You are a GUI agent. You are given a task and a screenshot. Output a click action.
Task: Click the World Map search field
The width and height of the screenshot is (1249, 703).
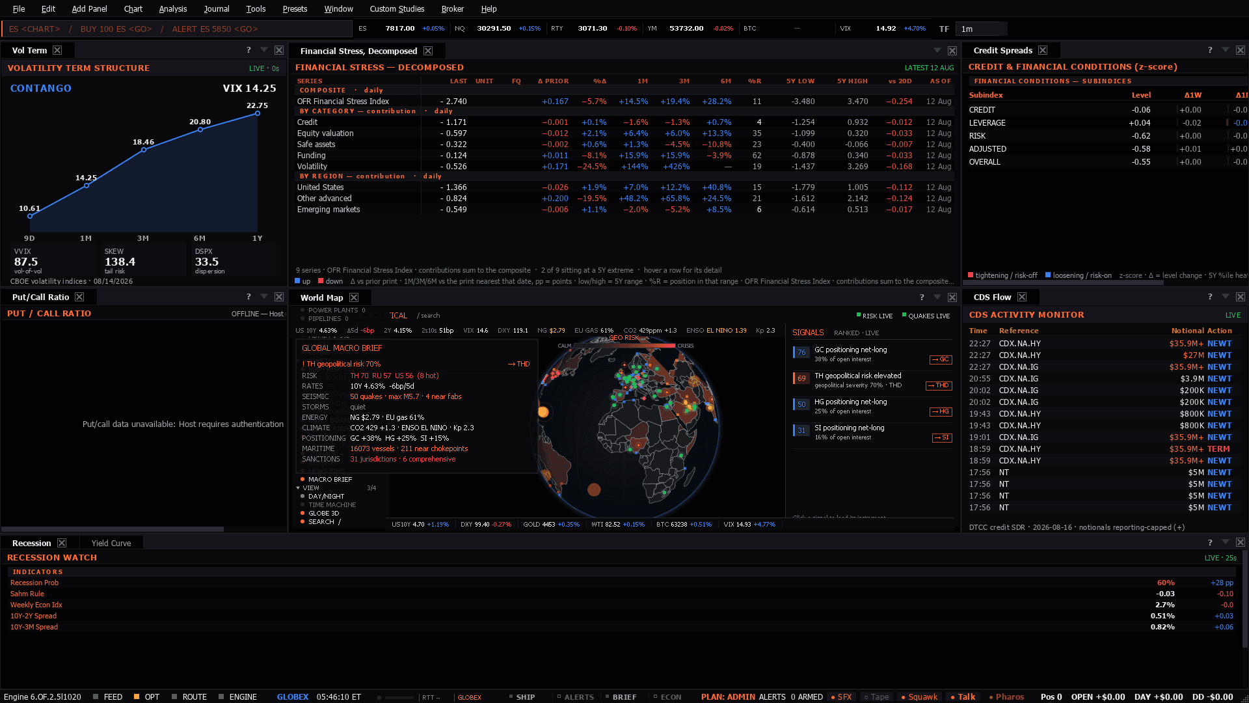click(429, 316)
